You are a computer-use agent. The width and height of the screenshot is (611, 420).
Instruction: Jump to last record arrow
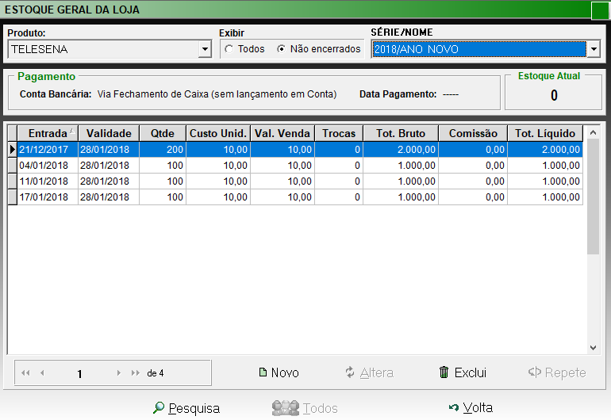click(135, 373)
